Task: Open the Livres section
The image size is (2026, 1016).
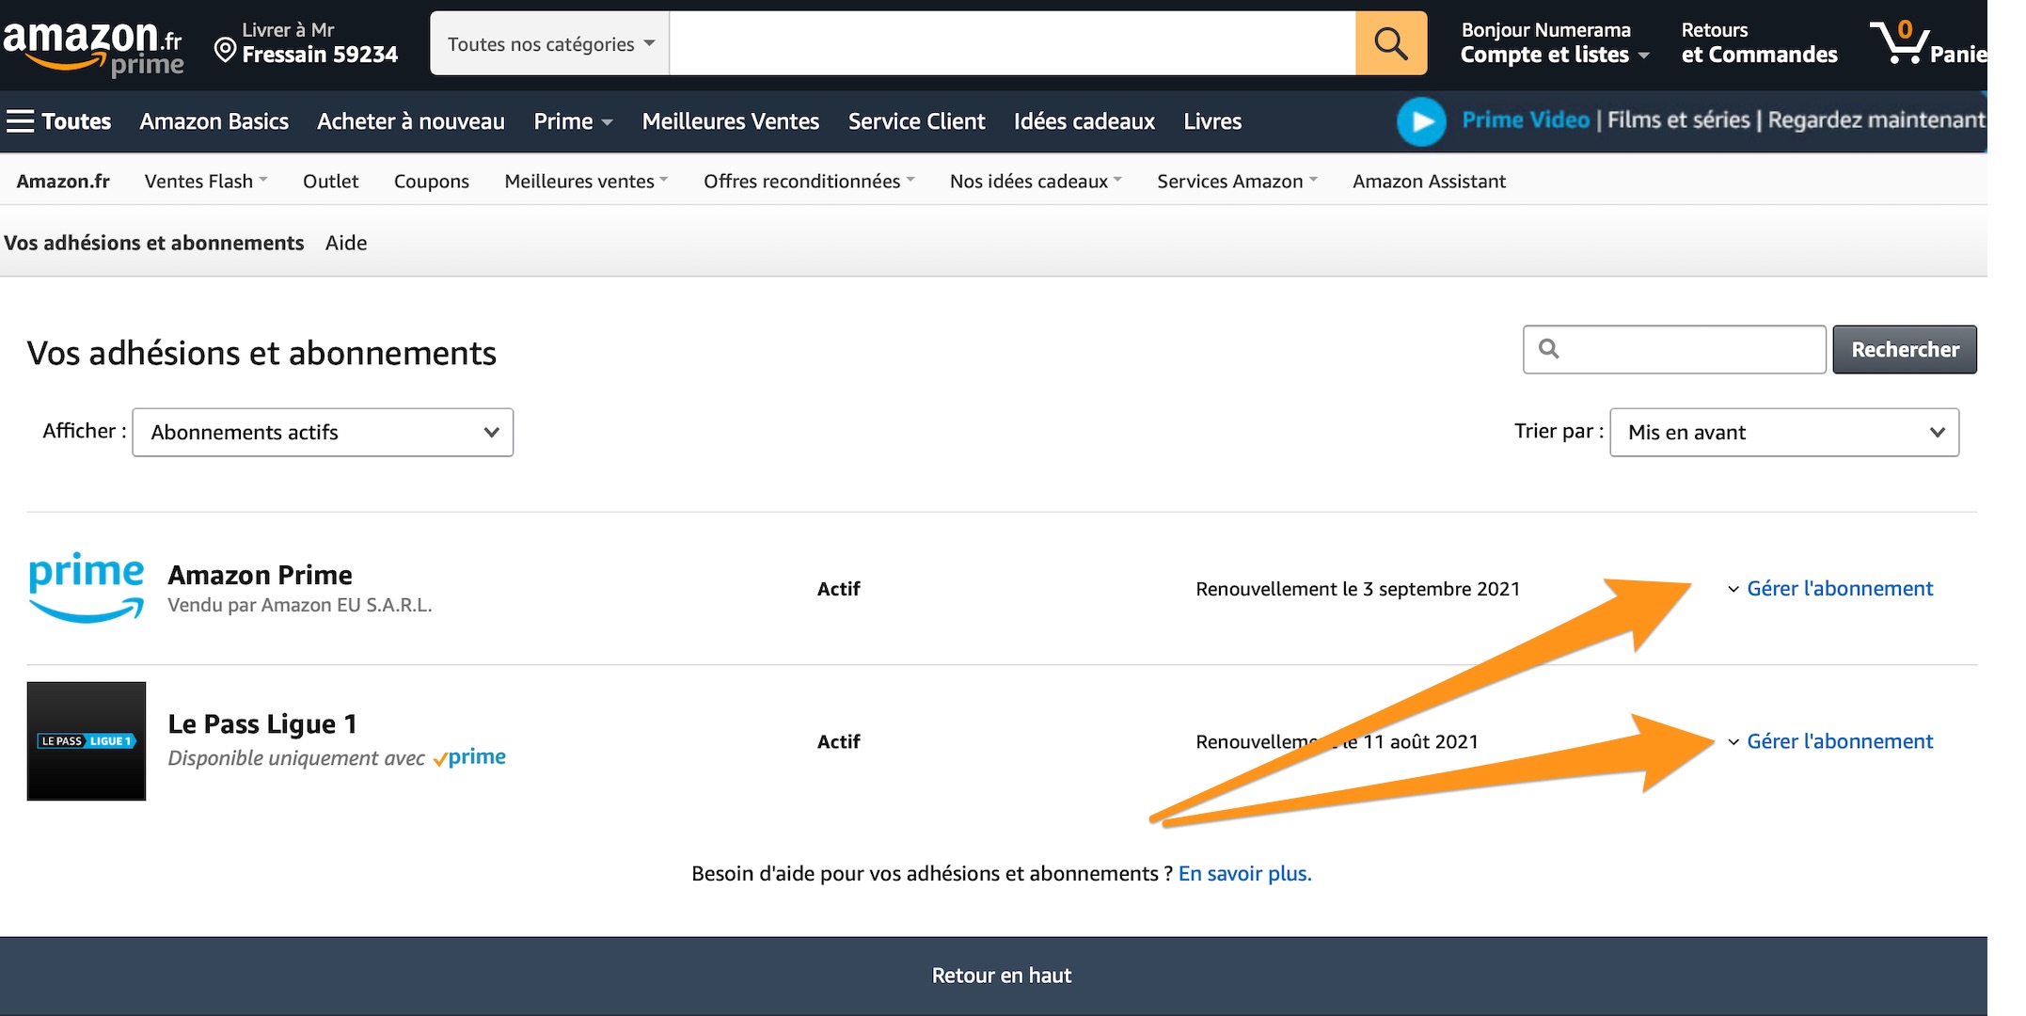Action: [x=1212, y=121]
